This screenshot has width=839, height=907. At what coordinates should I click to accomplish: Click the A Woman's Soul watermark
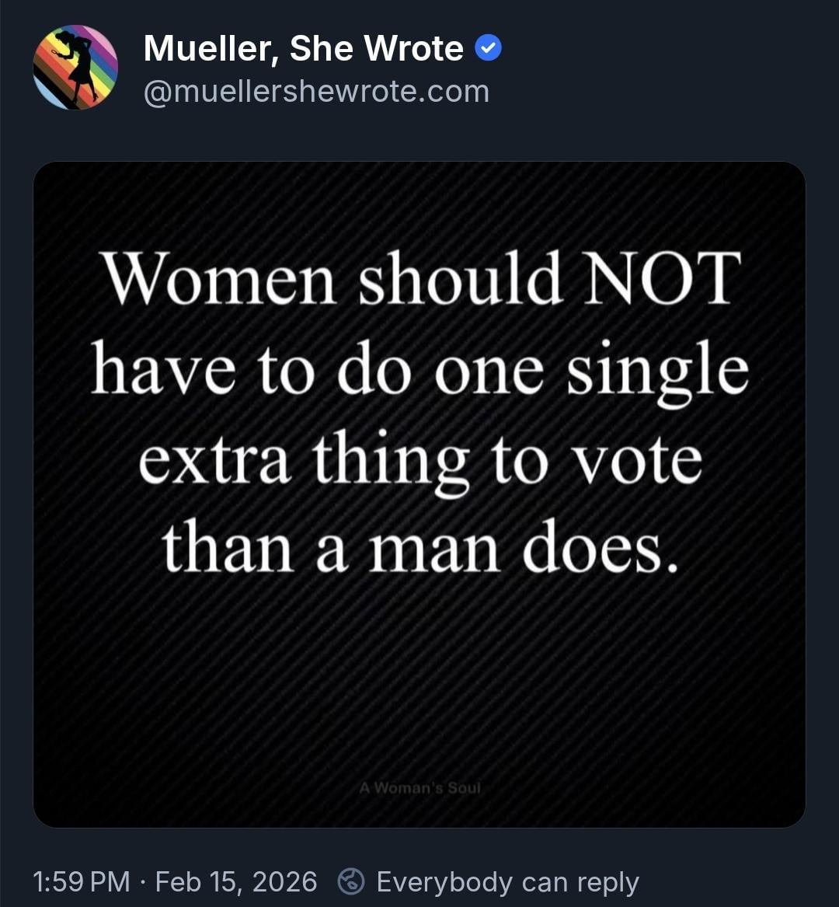(419, 787)
